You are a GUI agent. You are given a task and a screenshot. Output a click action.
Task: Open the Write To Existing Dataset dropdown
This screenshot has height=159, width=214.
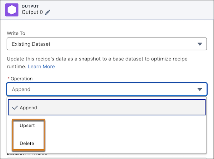(x=107, y=44)
